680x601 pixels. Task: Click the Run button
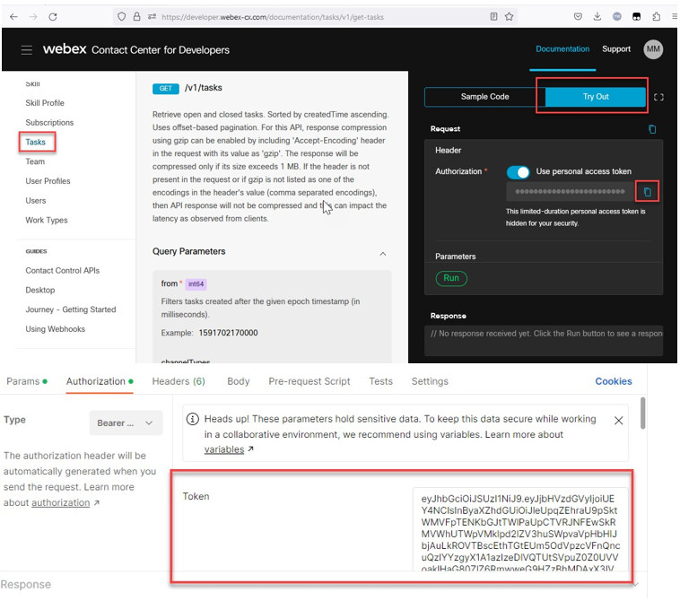pos(451,278)
